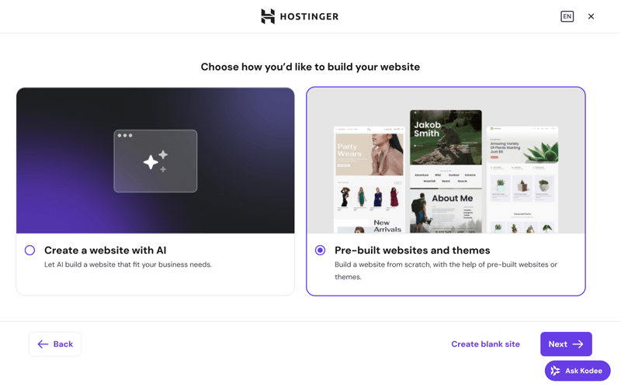Click the 'Create a website with AI' heading

pos(105,251)
